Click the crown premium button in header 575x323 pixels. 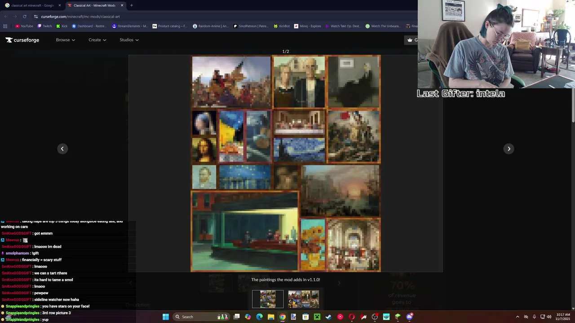click(x=411, y=40)
